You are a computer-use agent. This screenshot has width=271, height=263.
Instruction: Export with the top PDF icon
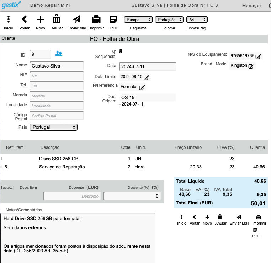click(113, 19)
